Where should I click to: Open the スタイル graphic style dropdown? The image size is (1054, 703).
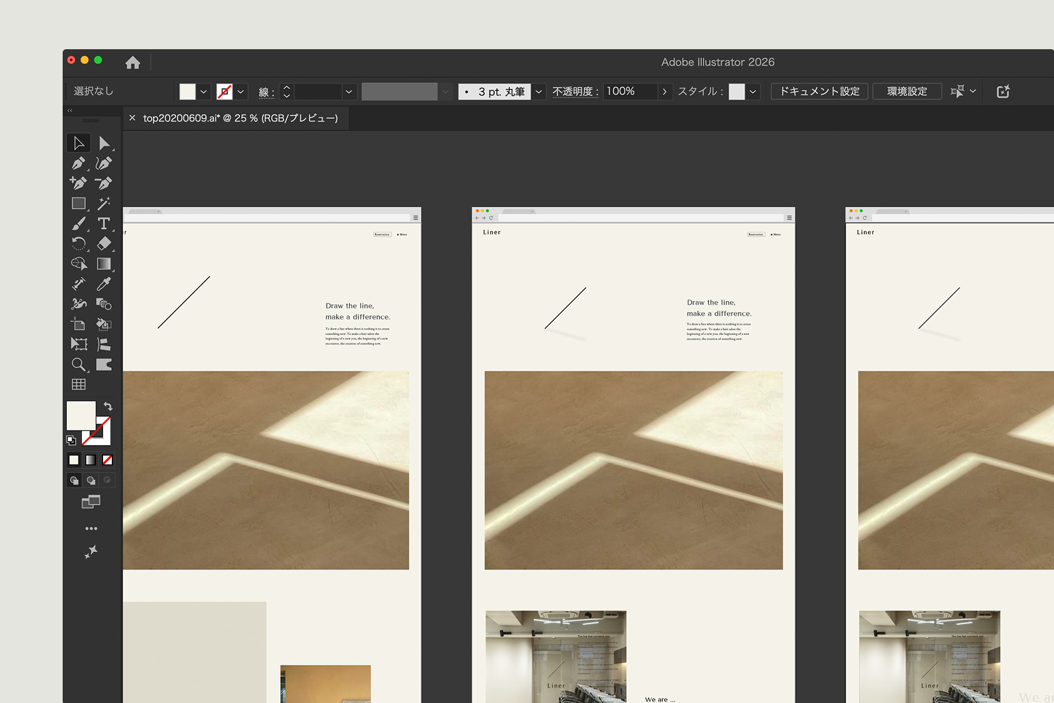753,91
